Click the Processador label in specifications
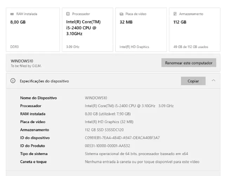Image resolution: width=226 pixels, height=176 pixels. (x=31, y=106)
